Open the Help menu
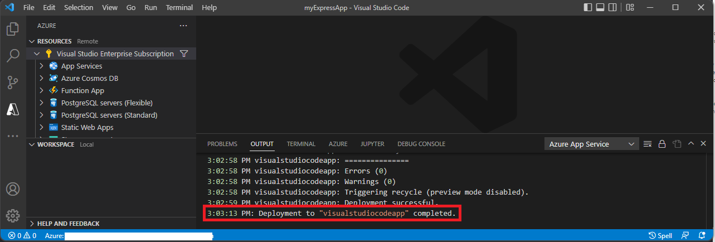Image resolution: width=715 pixels, height=242 pixels. [x=209, y=8]
